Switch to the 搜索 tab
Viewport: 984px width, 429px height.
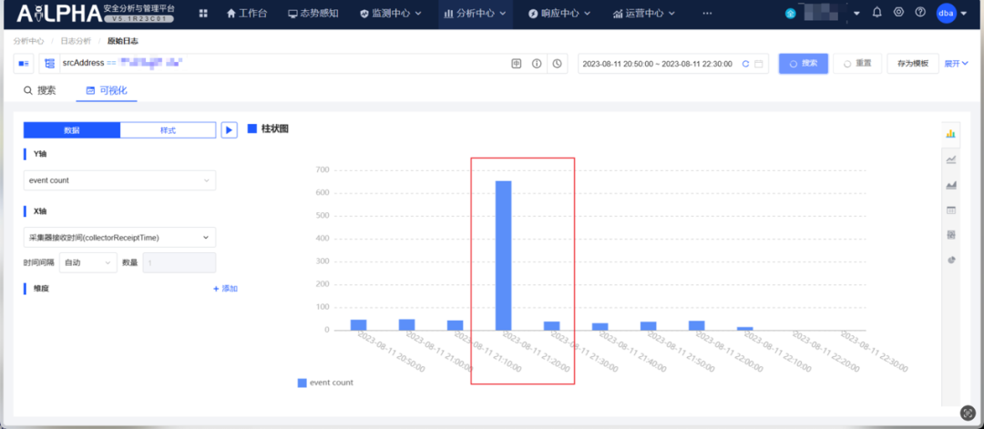(40, 90)
